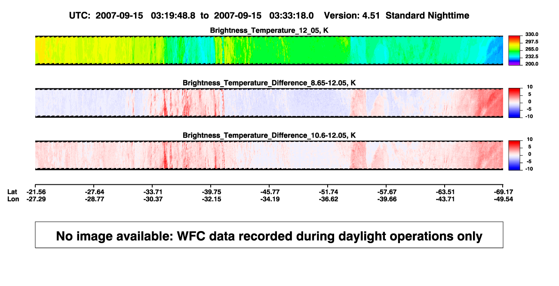The height and width of the screenshot is (286, 559).
Task: Click latitude value -69.17
Action: pyautogui.click(x=504, y=192)
